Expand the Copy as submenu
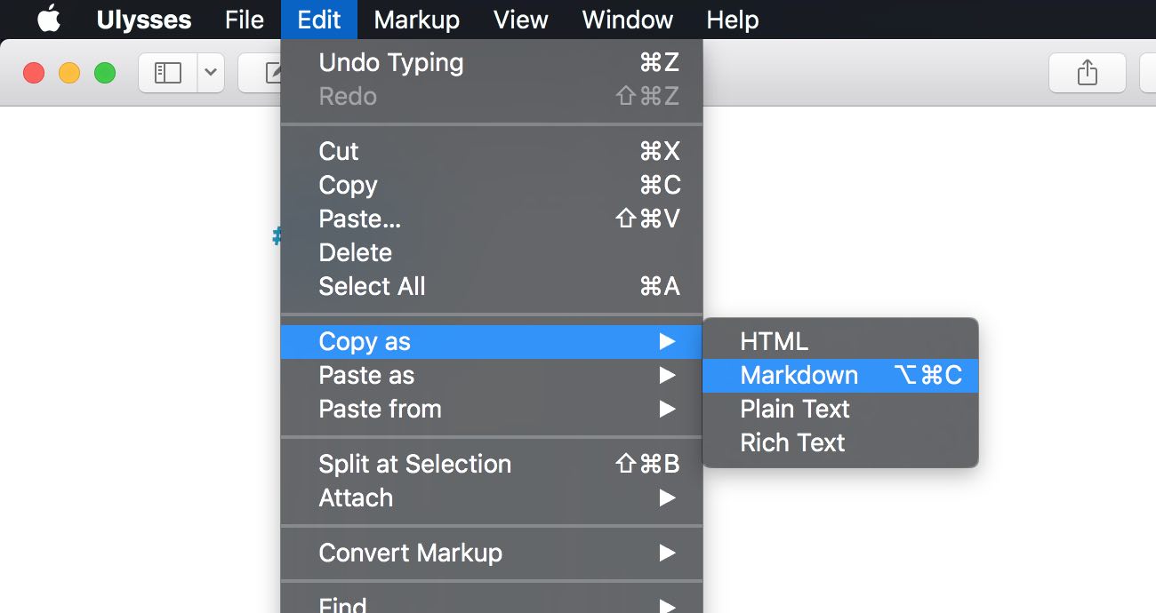The width and height of the screenshot is (1156, 613). 492,342
